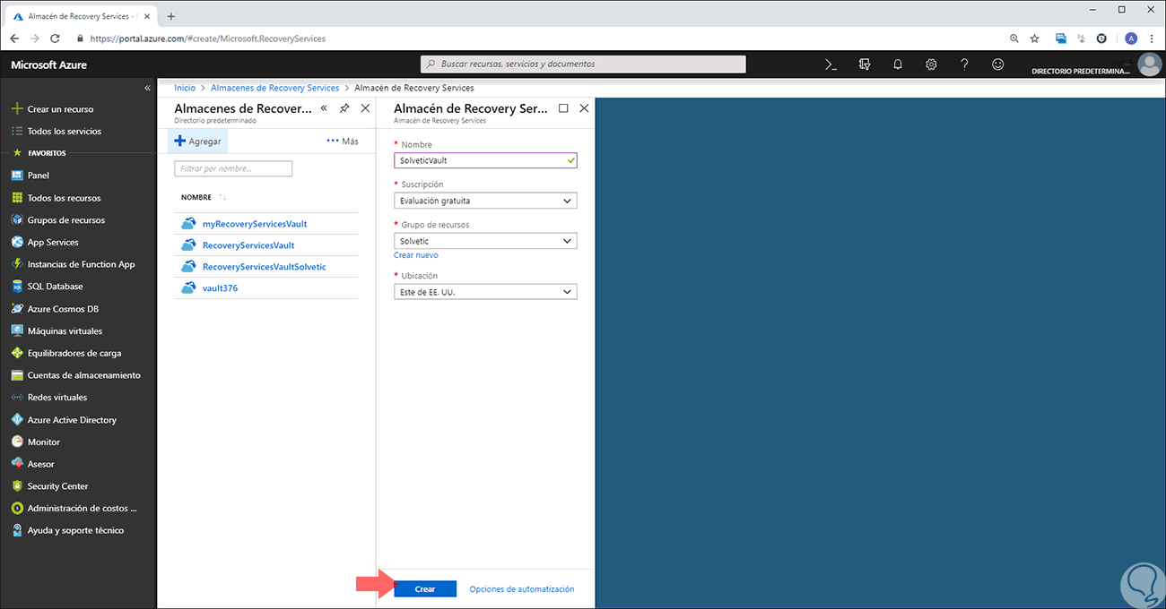The width and height of the screenshot is (1166, 609).
Task: Click the Microsoft Azure logo text
Action: pos(48,64)
